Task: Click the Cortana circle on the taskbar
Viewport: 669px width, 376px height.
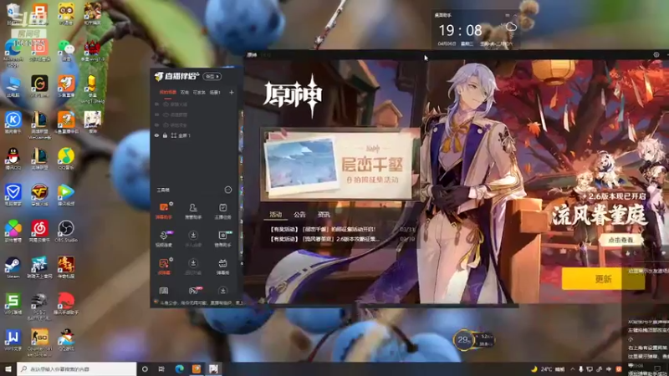Action: point(145,368)
